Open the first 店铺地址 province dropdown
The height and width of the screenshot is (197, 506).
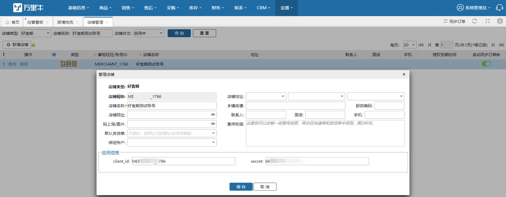tap(266, 96)
